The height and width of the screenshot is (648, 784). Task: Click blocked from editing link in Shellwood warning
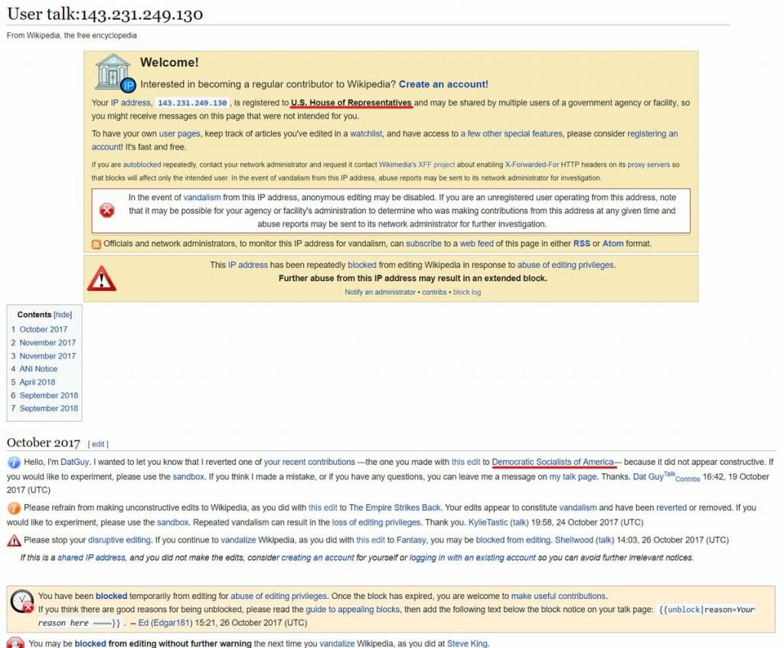[513, 541]
